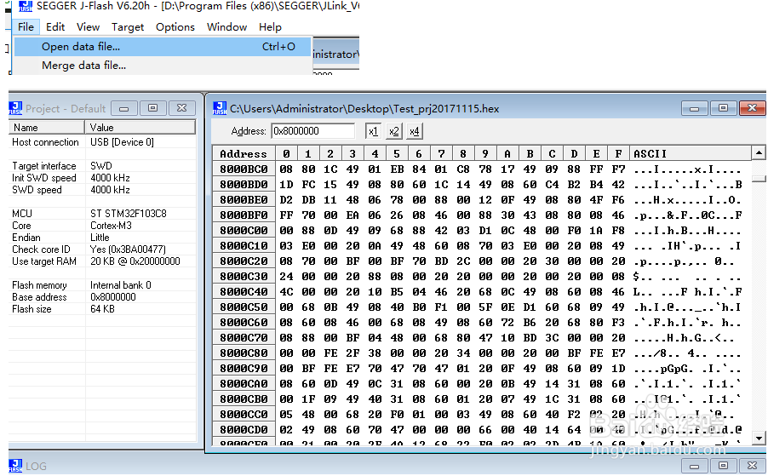Minimize the Test_prj20171115.hex window
This screenshot has height=476, width=768.
pos(695,108)
